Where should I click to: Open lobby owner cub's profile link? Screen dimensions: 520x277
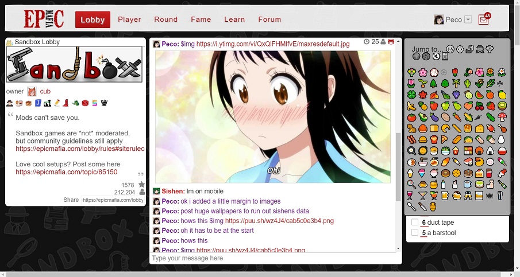[x=45, y=91]
